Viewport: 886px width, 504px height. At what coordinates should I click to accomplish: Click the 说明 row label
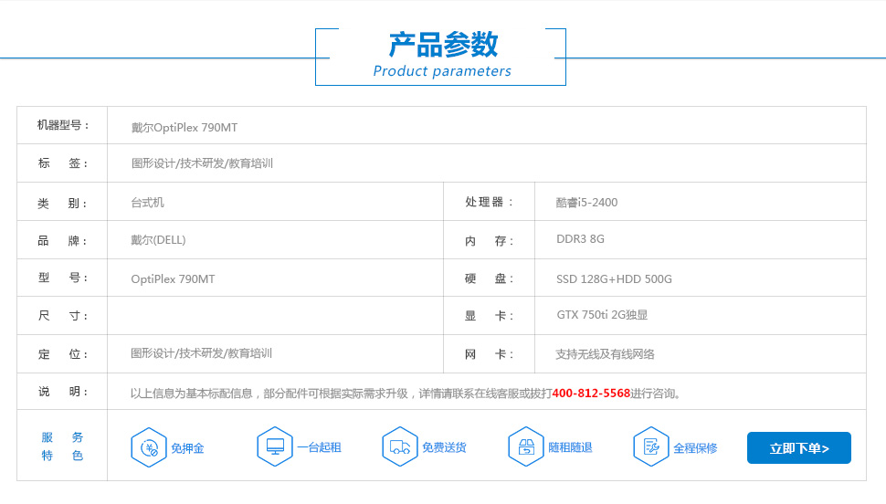point(62,392)
